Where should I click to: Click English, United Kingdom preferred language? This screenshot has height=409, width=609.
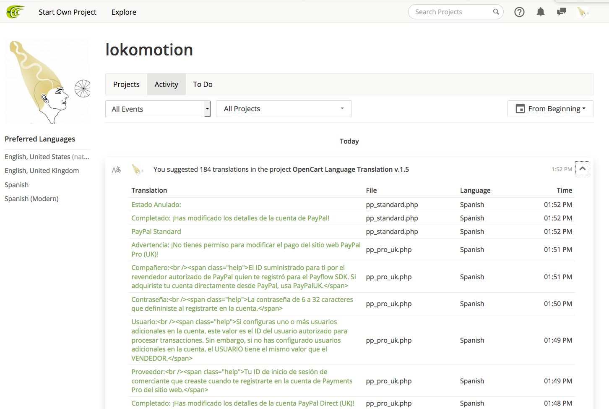pos(42,170)
